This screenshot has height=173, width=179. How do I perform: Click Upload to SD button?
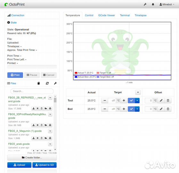click(45, 165)
